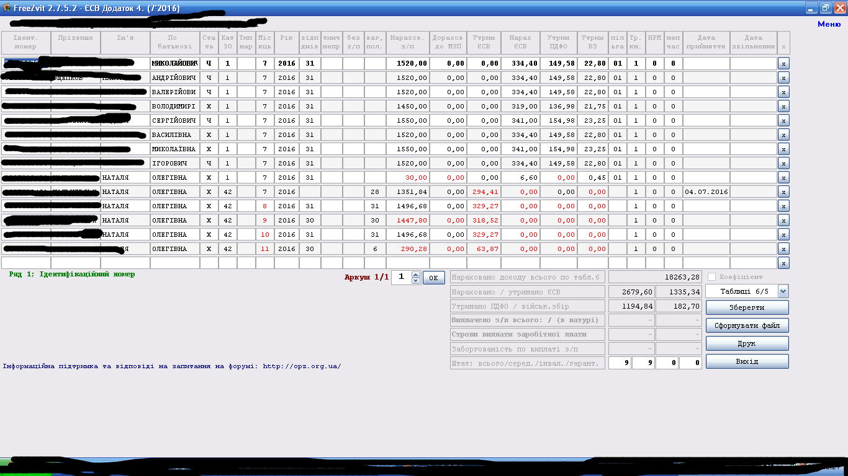Click the x button on the МИКОЛАЇВНА row
This screenshot has height=476, width=848.
point(783,149)
